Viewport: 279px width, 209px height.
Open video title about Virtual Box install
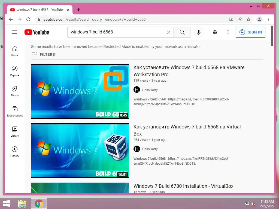[187, 130]
